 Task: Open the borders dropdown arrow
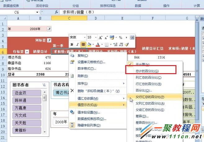point(111,45)
